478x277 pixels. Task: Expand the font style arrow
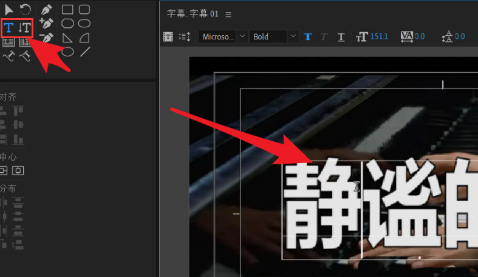coord(293,36)
